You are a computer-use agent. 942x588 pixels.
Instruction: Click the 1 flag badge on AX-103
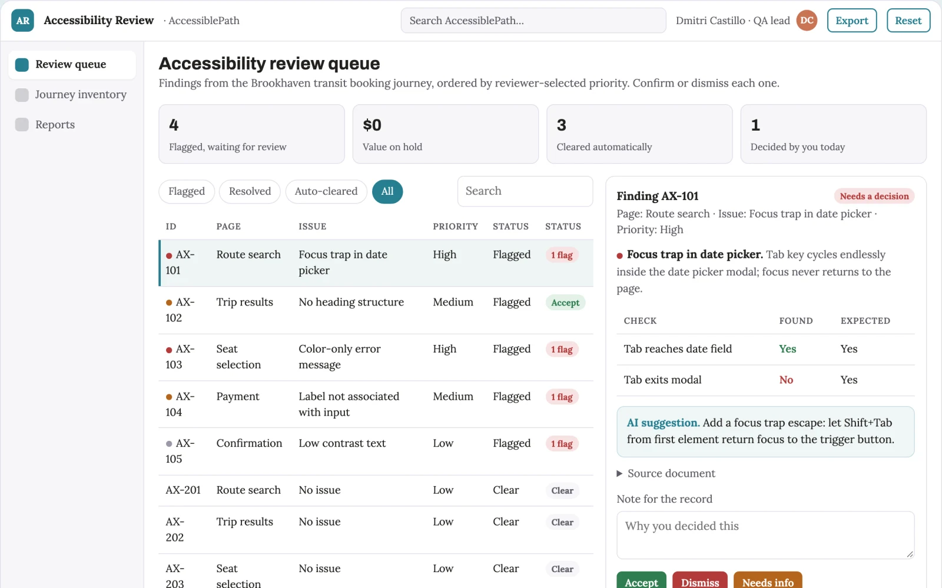[x=562, y=350]
